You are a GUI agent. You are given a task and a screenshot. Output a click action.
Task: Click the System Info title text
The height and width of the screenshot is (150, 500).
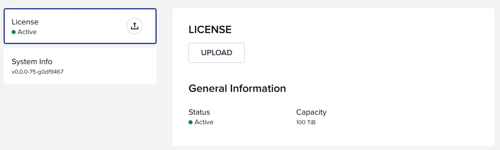tap(32, 62)
